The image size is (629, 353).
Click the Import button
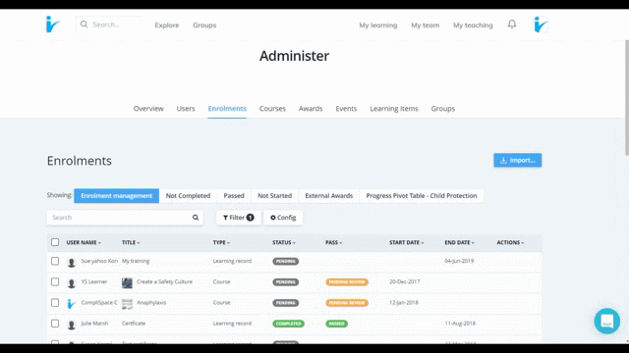518,160
